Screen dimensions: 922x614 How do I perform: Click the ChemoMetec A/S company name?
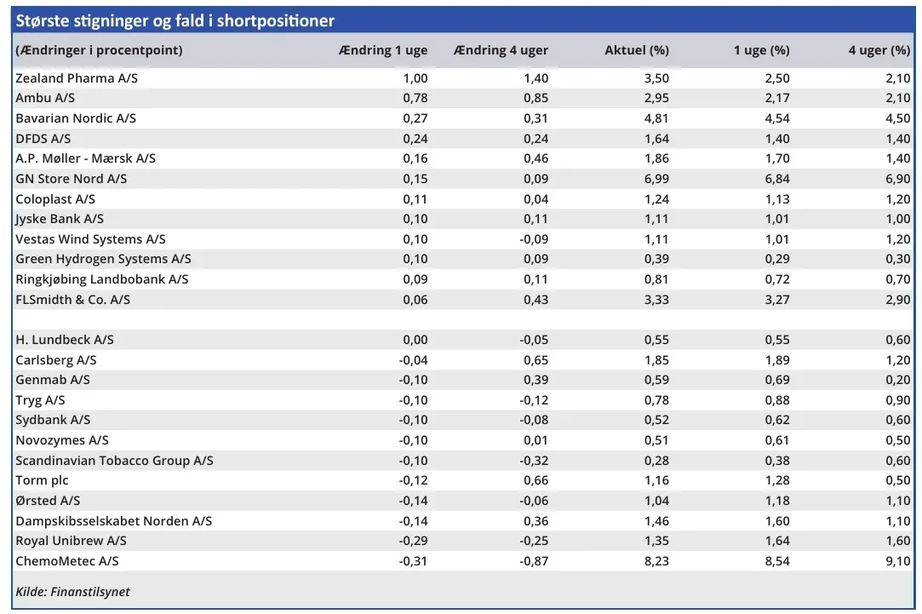click(66, 561)
